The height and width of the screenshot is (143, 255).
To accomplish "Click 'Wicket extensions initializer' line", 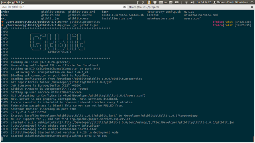I will 54,129.
